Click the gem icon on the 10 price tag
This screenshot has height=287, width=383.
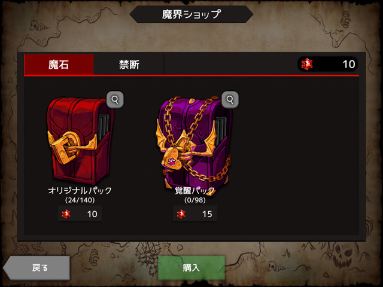click(x=66, y=214)
